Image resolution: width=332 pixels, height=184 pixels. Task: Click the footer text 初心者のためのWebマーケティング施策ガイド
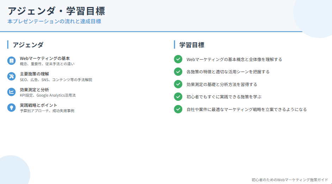point(290,179)
